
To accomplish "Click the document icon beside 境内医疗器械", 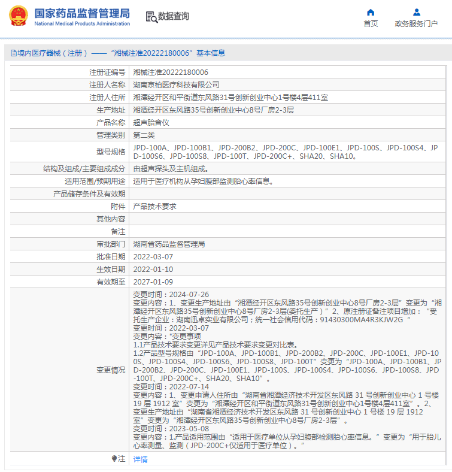I will pos(14,53).
